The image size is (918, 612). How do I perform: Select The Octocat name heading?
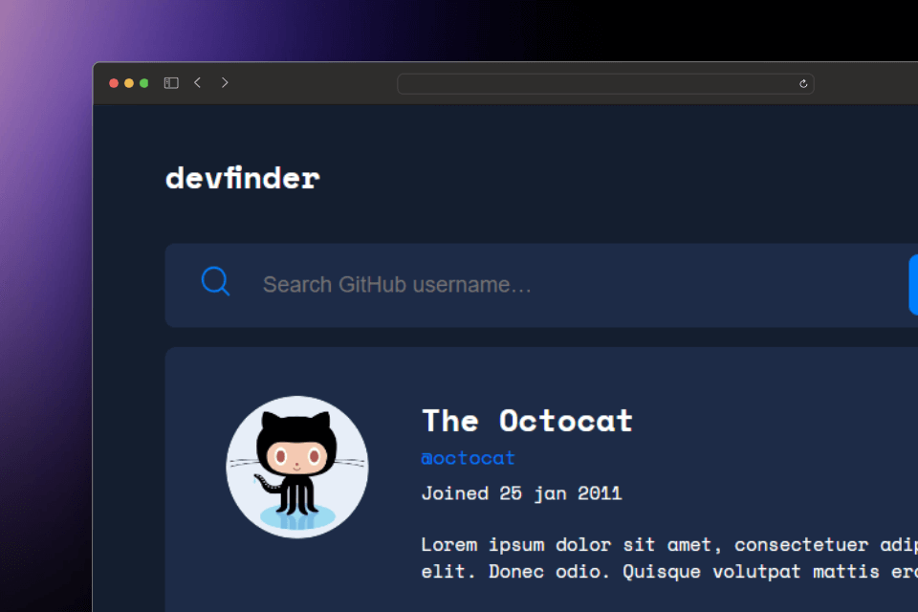point(527,421)
